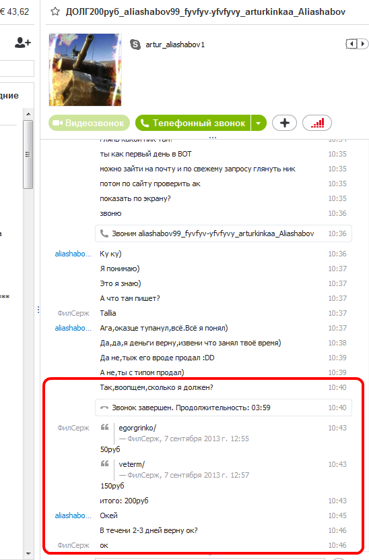Select message "Да,да,я деньги верну"
The width and height of the screenshot is (369, 560).
[x=191, y=343]
